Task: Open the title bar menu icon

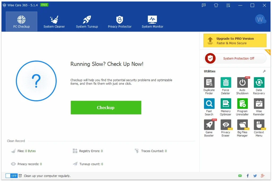Action: (228, 5)
